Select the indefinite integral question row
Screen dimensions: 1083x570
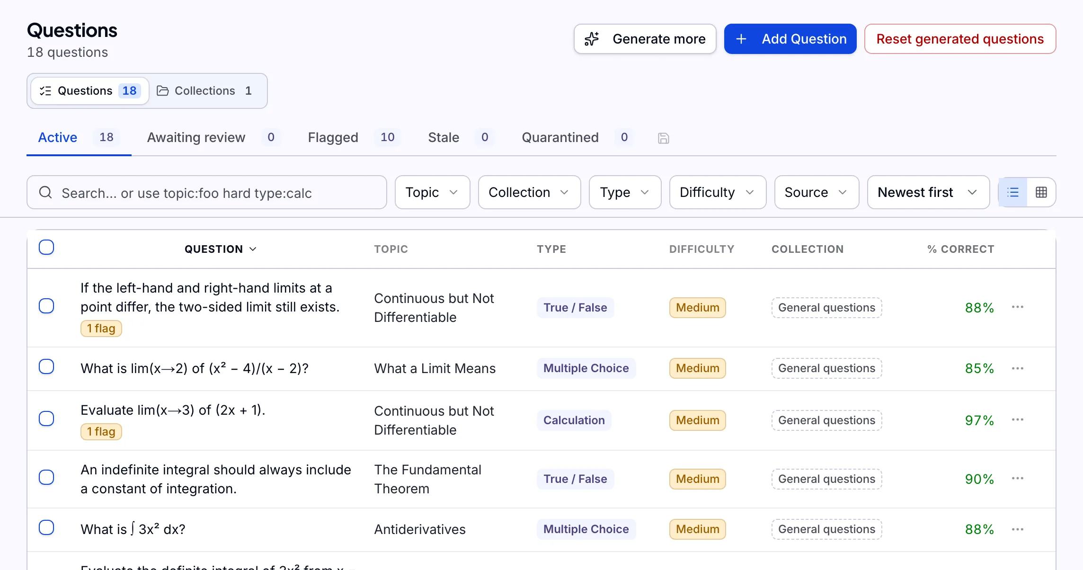46,477
